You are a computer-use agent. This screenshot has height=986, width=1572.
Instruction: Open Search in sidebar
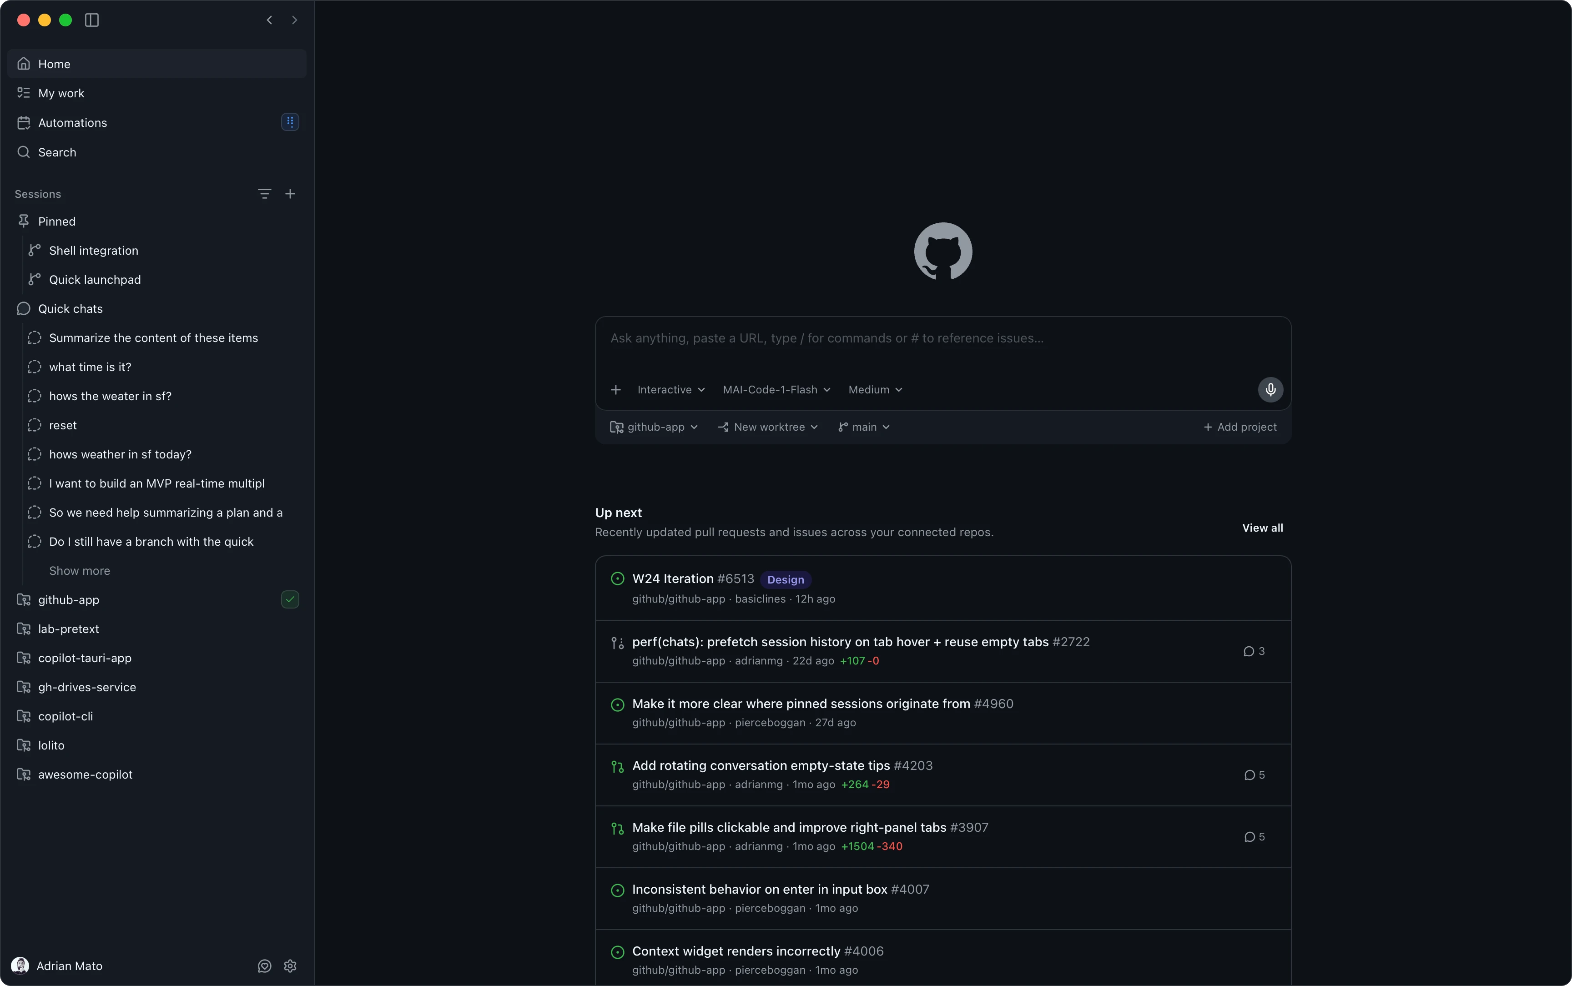click(x=156, y=152)
